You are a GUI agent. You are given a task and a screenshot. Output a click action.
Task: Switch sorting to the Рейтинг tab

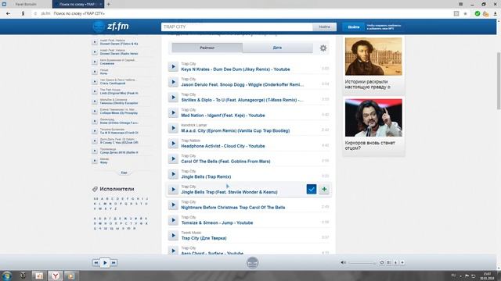tap(207, 48)
